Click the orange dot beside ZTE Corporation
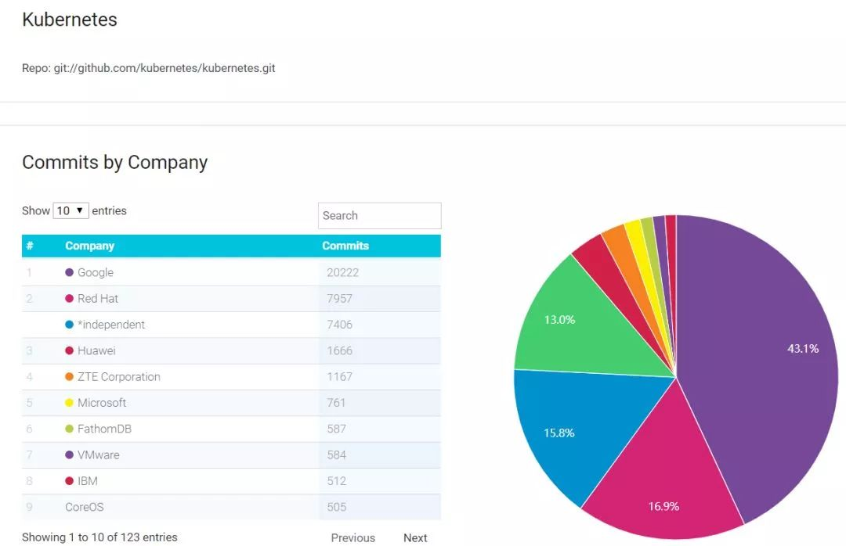846x546 pixels. pyautogui.click(x=70, y=377)
